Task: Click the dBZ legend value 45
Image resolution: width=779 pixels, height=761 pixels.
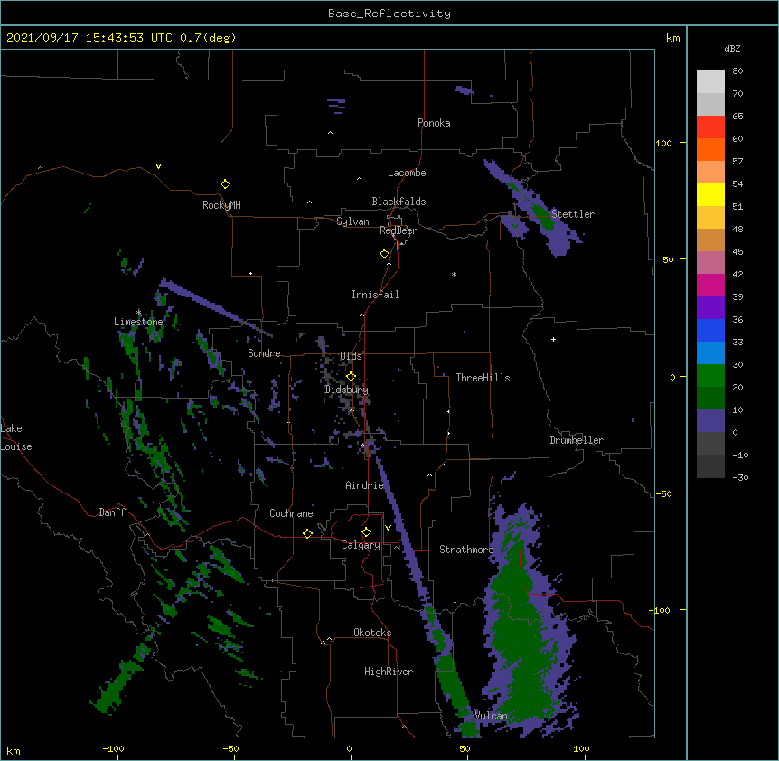Action: [737, 251]
